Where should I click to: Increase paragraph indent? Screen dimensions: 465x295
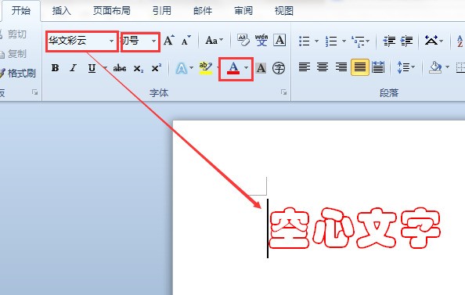point(406,41)
